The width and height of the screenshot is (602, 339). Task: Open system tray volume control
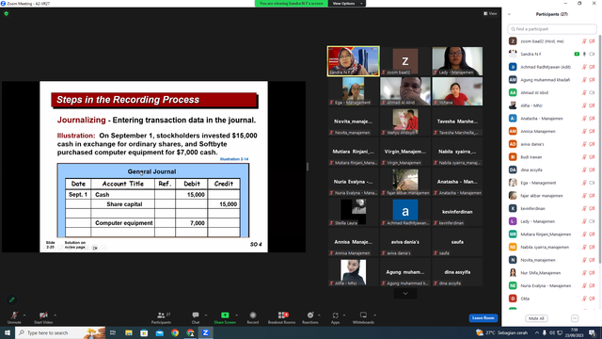click(x=552, y=332)
